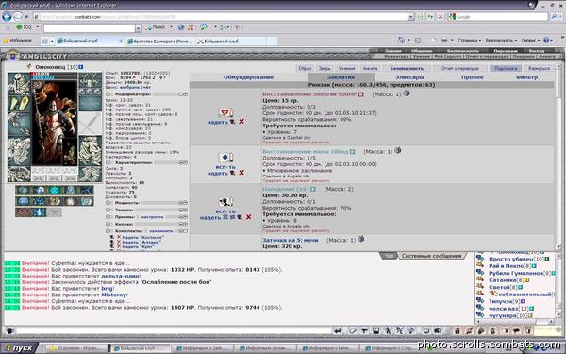Click private message icon beside Сатаника

[x=480, y=279]
